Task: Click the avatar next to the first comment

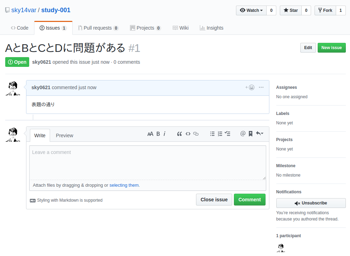Action: [13, 88]
